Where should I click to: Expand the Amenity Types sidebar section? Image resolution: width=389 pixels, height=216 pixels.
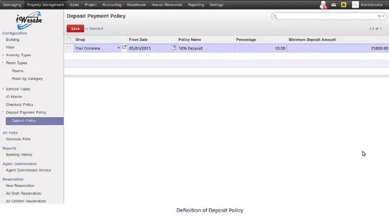(3, 55)
